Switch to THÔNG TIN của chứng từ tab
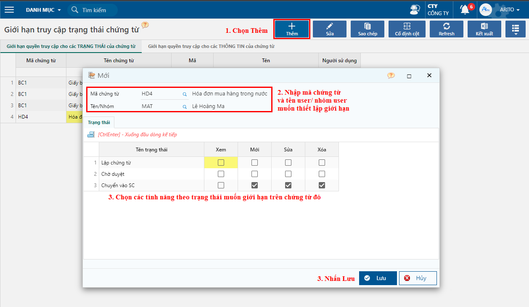The image size is (529, 307). click(211, 46)
